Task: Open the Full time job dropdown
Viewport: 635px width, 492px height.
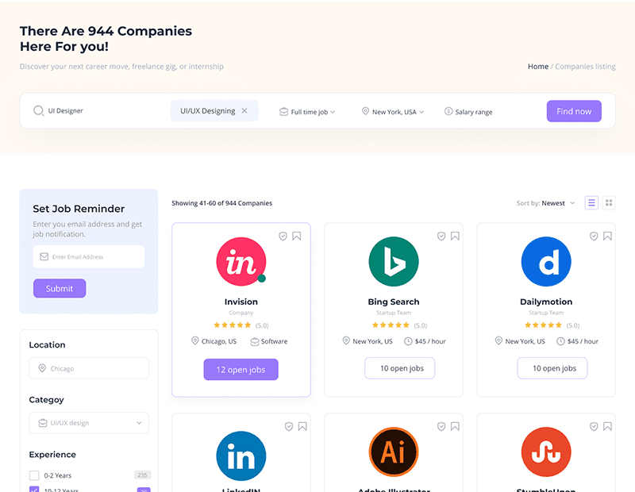Action: [x=307, y=112]
